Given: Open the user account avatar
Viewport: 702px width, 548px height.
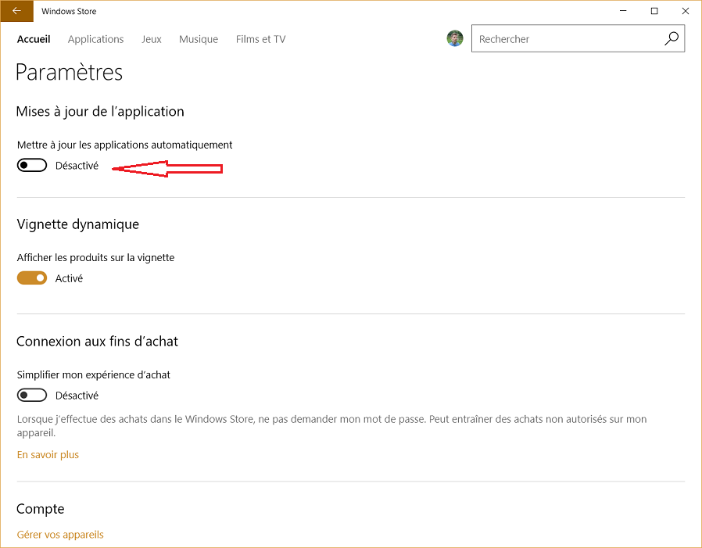Looking at the screenshot, I should 455,38.
